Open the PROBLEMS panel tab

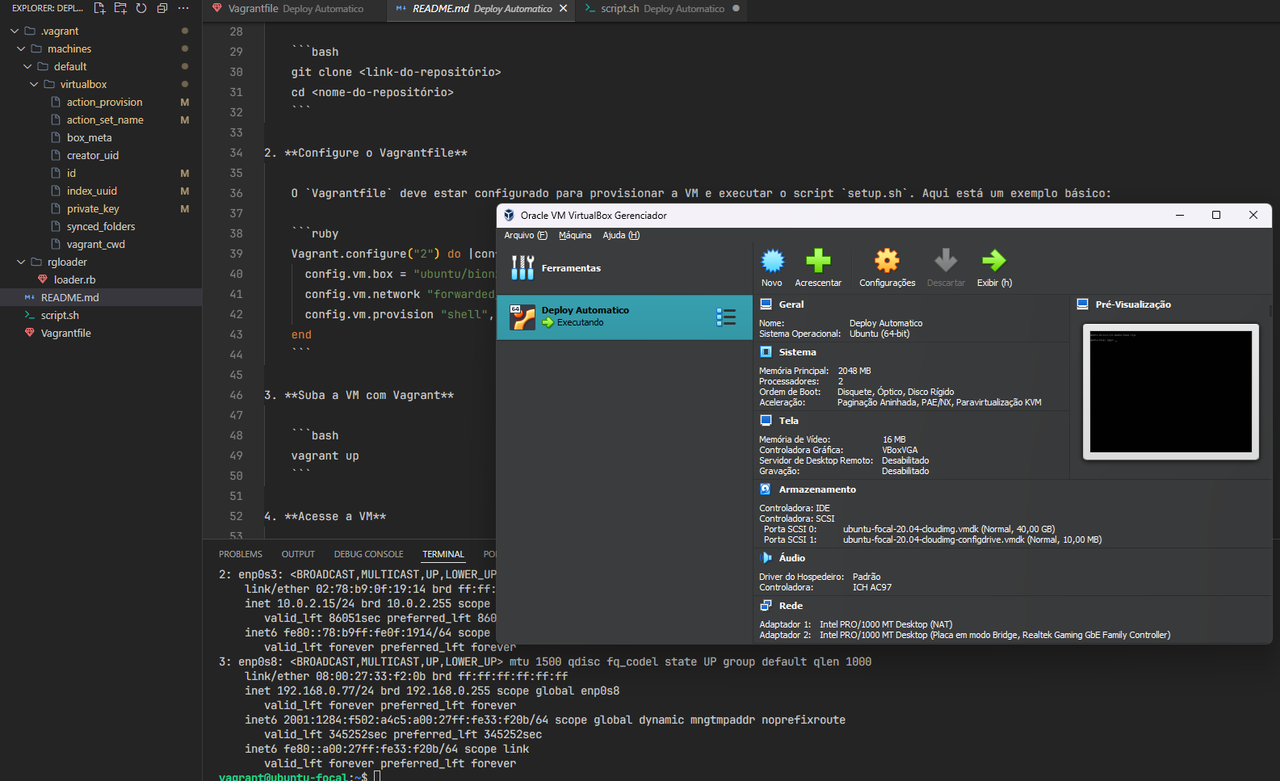241,554
